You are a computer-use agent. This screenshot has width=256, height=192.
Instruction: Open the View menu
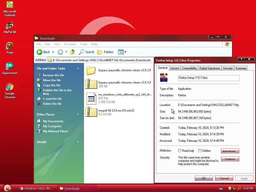57,44
